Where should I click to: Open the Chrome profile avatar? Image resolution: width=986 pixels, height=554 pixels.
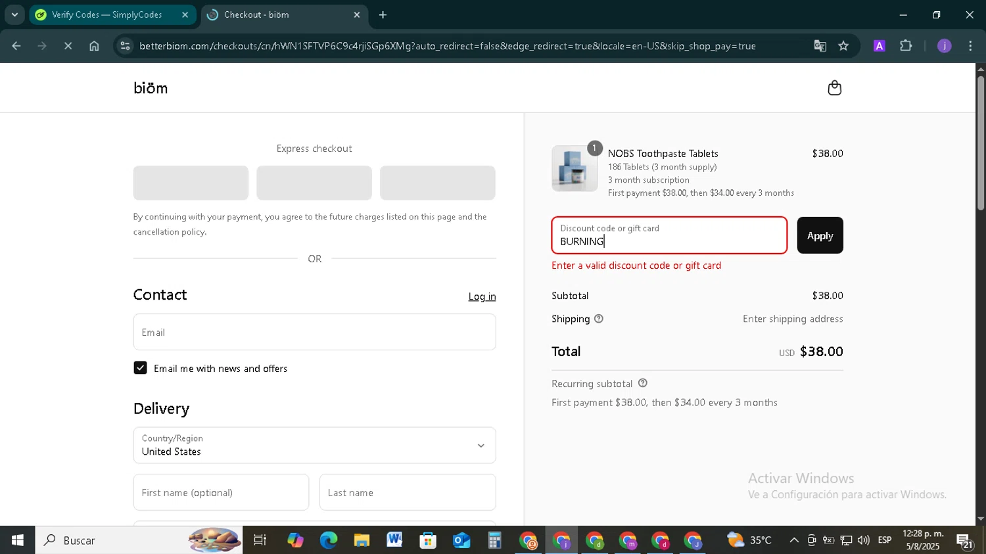click(x=944, y=46)
